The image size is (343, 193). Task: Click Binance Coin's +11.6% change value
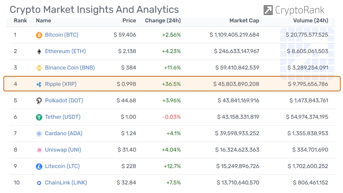[172, 68]
